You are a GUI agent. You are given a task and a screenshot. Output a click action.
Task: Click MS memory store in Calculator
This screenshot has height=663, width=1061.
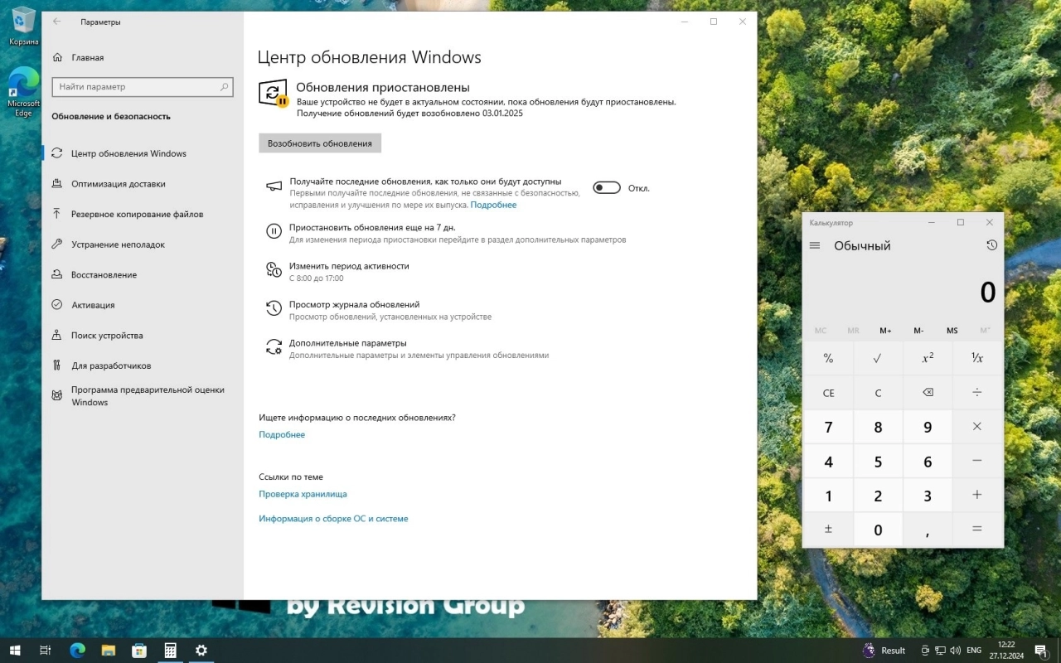952,331
